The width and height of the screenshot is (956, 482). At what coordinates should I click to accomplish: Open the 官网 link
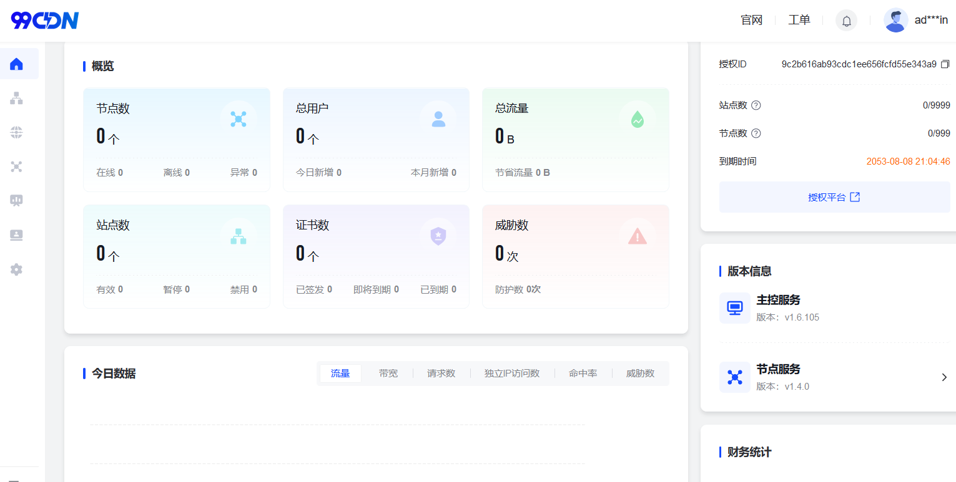pyautogui.click(x=752, y=21)
